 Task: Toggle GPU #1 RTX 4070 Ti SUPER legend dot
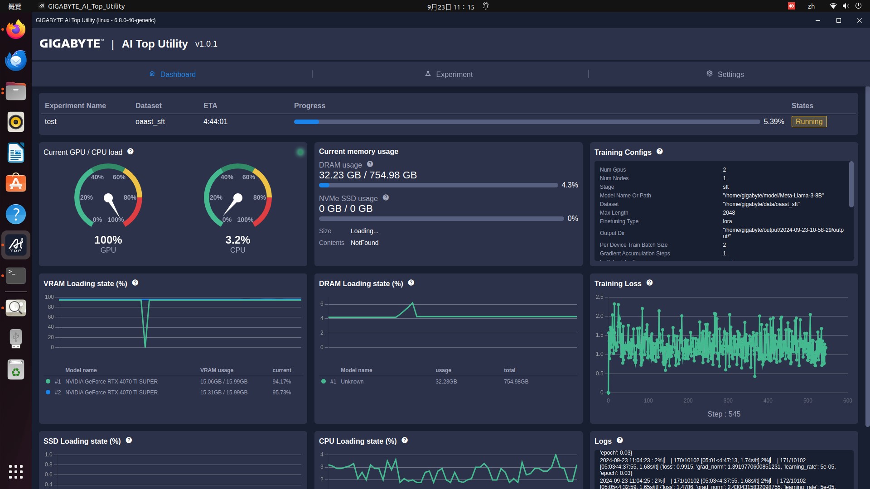tap(48, 381)
